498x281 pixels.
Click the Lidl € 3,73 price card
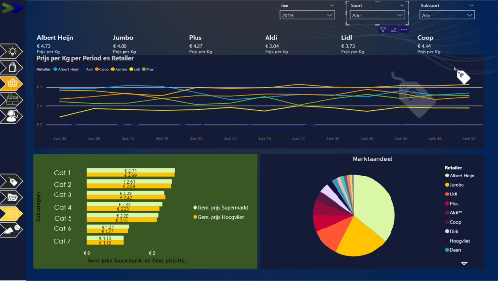(353, 44)
